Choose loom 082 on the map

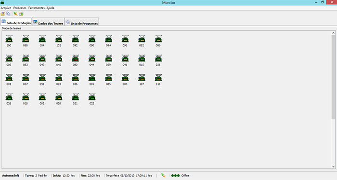(142, 39)
